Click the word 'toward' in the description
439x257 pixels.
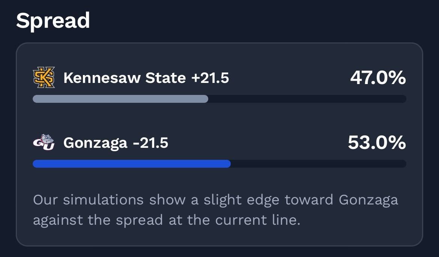coord(309,200)
